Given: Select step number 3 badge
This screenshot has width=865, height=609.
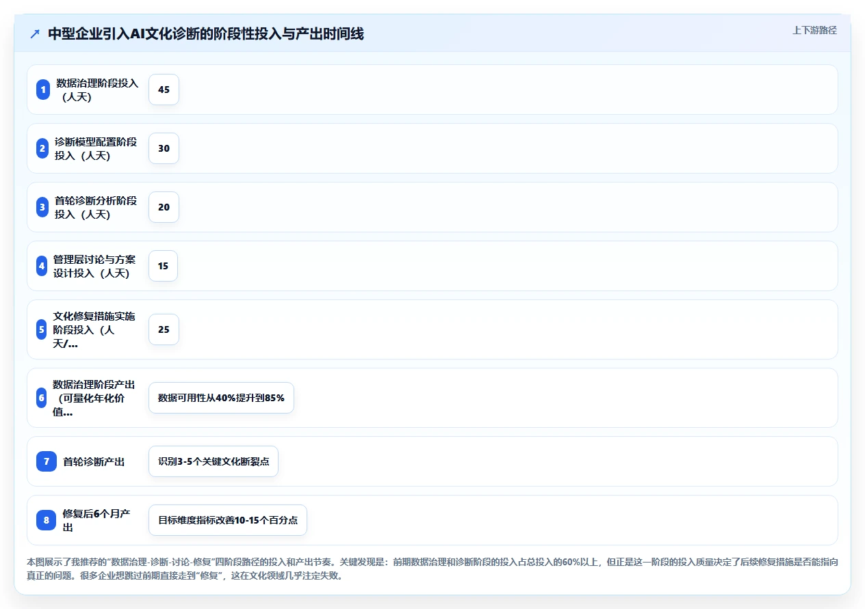Looking at the screenshot, I should point(42,207).
